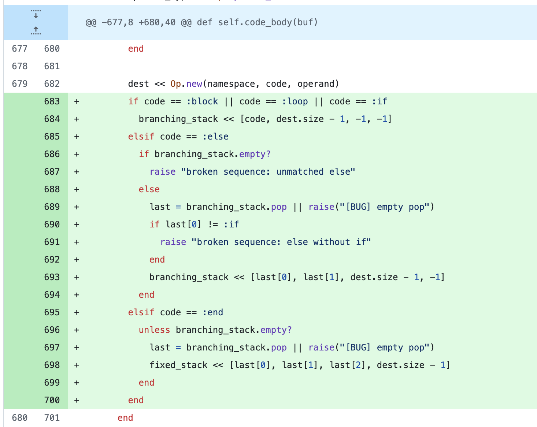Click new line number 701
The height and width of the screenshot is (427, 537).
point(52,418)
